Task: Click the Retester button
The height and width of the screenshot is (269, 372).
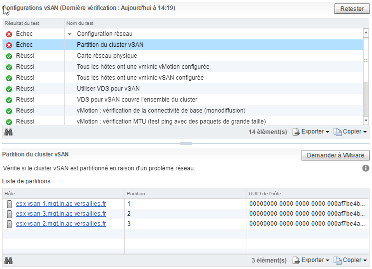Action: 352,9
